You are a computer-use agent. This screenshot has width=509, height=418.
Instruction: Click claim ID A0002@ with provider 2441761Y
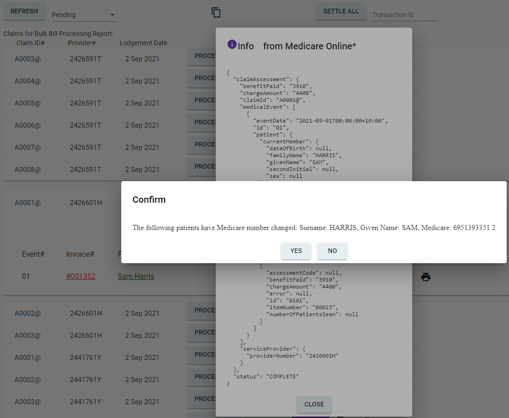[28, 380]
